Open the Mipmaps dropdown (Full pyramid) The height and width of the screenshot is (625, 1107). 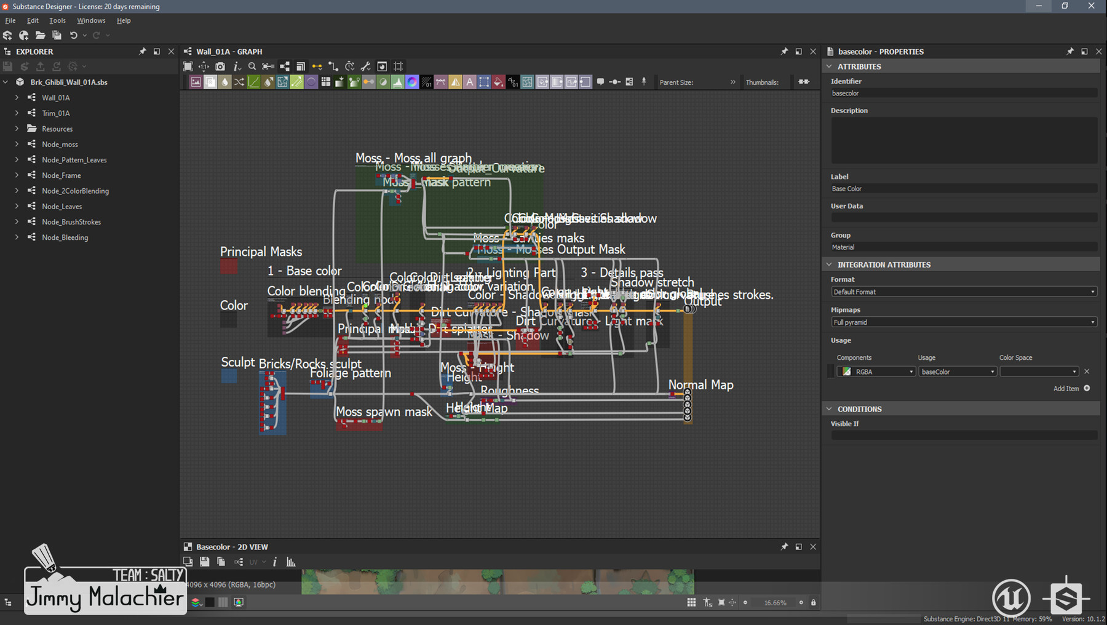(964, 322)
